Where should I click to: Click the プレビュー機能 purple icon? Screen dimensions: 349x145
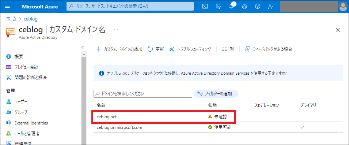coord(9,67)
